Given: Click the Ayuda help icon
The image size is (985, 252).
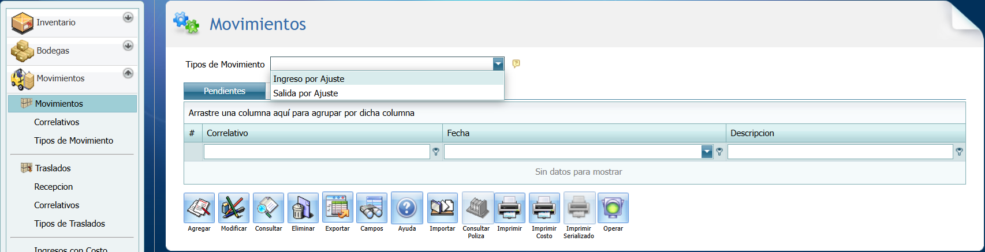Looking at the screenshot, I should pos(406,208).
